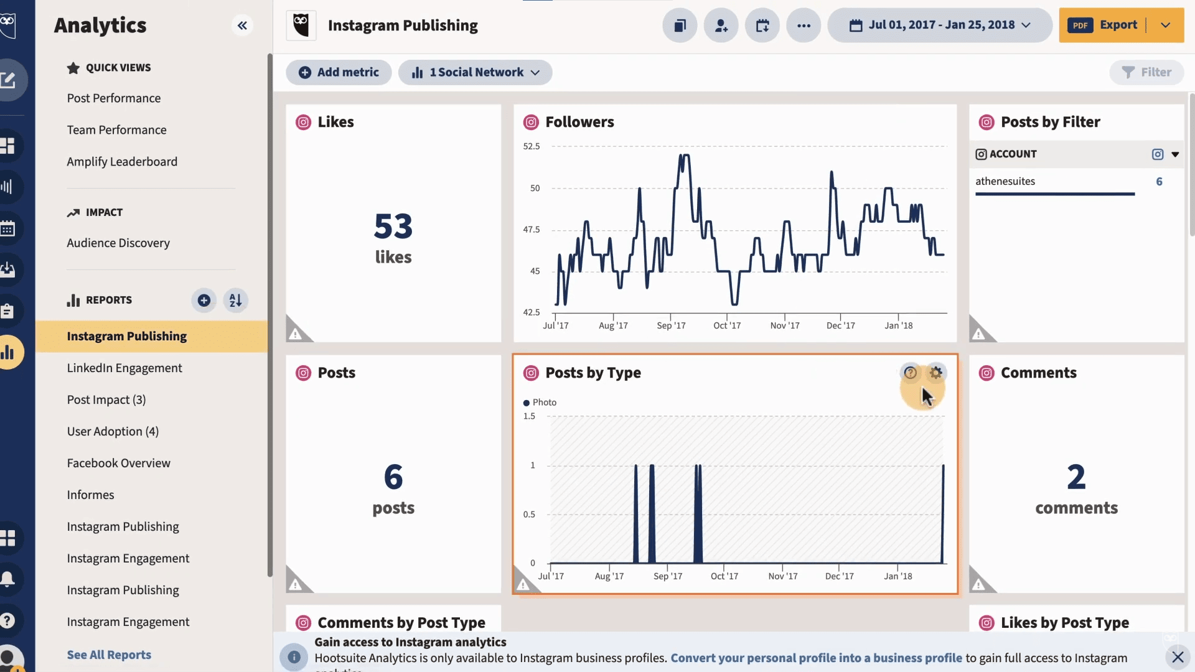Sort reports with the A-Z icon
1195x672 pixels.
pos(235,301)
